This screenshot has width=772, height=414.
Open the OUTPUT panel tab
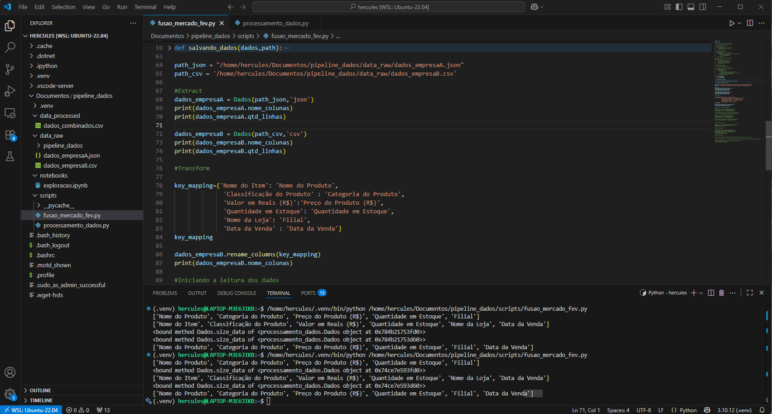pyautogui.click(x=197, y=293)
